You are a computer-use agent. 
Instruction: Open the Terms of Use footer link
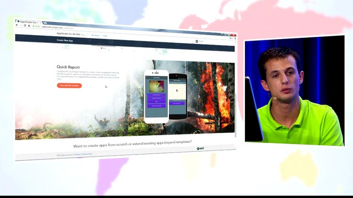87,154
